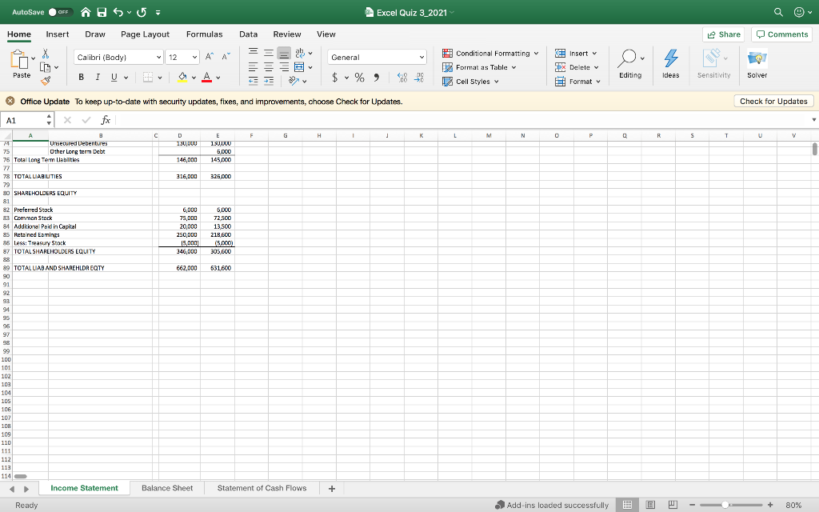Click the zoom slider handle
This screenshot has height=512, width=819.
tap(725, 505)
